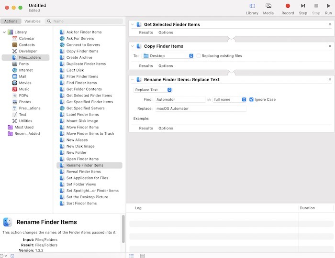This screenshot has width=335, height=258.
Task: Remove the Rename Finder Items action
Action: (330, 79)
